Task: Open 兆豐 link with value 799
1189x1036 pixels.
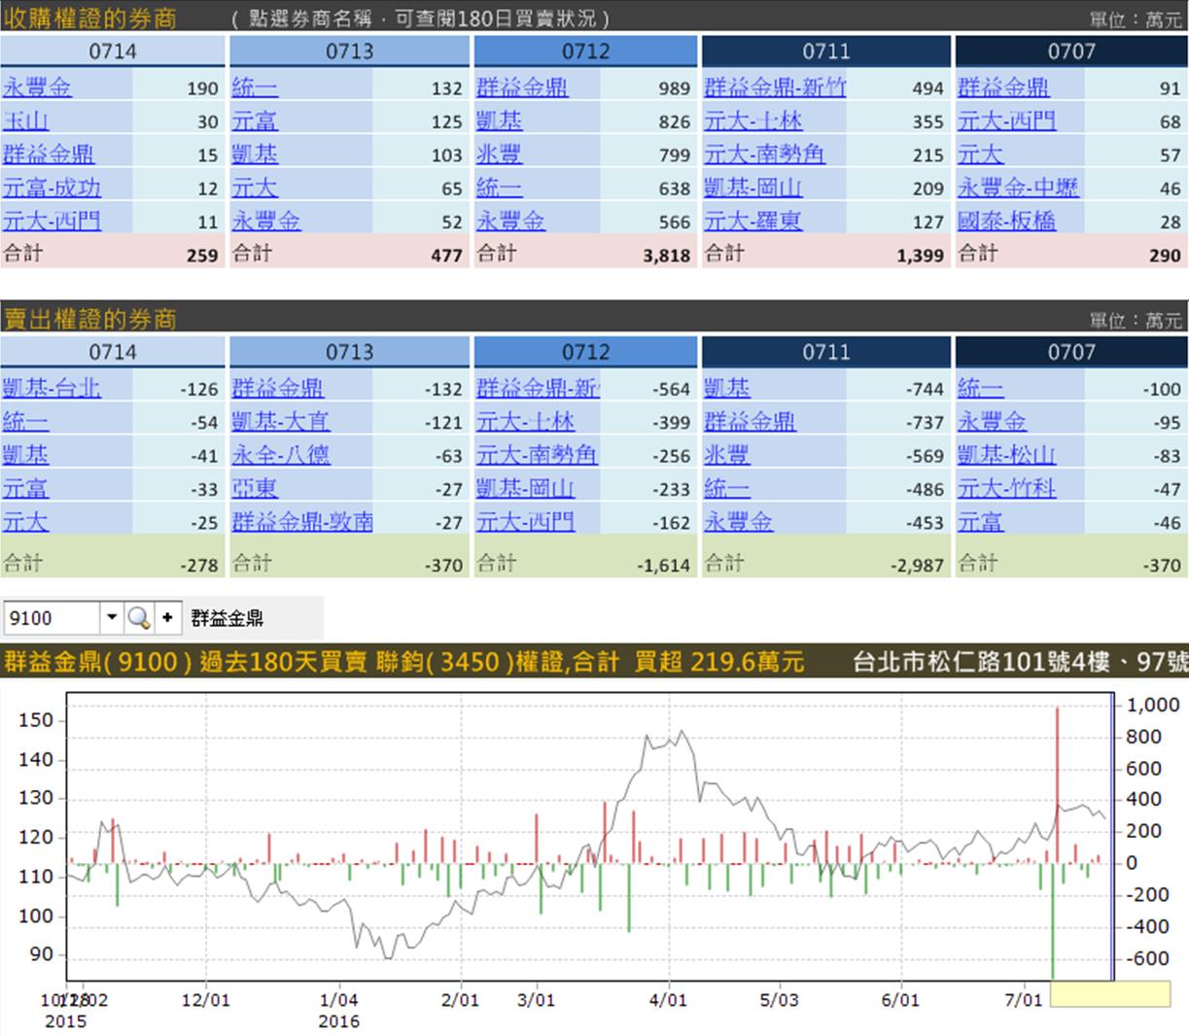Action: click(500, 155)
